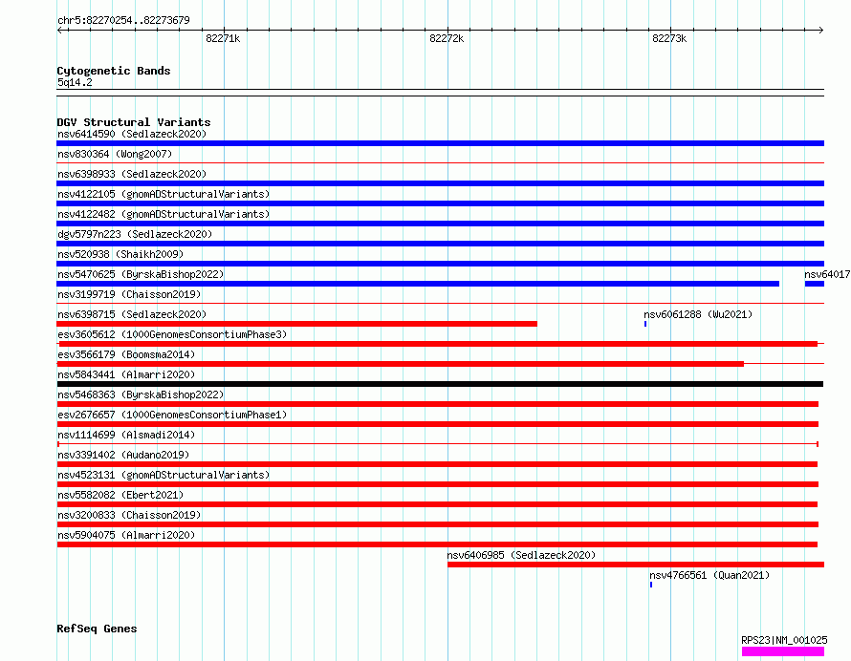Click nsv4122105 (gnomADStructuralVariants) label

click(164, 194)
